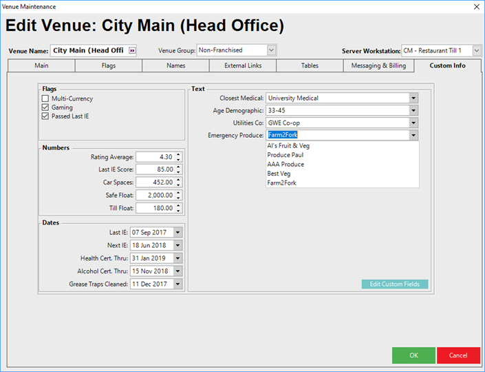Switch to the Flags tab
This screenshot has height=372, width=485.
point(108,65)
